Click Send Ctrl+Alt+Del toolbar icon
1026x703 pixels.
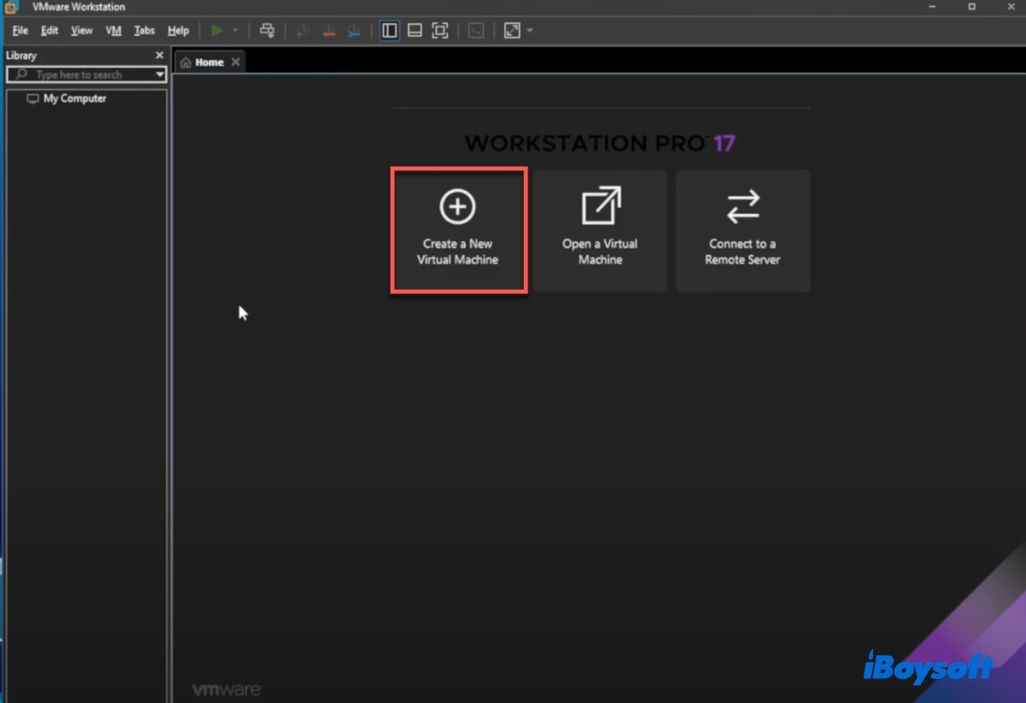coord(267,31)
